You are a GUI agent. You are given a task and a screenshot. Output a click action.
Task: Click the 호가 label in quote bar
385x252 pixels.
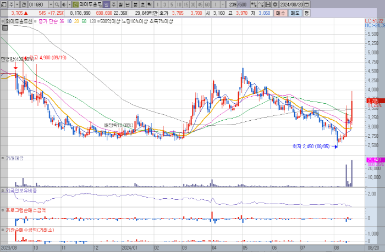(x=164, y=13)
